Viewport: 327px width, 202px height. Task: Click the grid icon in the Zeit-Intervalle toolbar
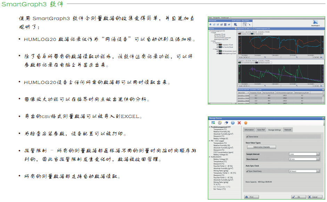(x=225, y=25)
